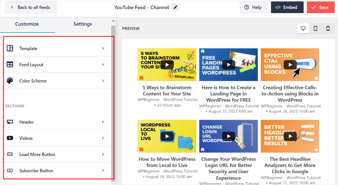Go back to all feeds

pyautogui.click(x=31, y=7)
